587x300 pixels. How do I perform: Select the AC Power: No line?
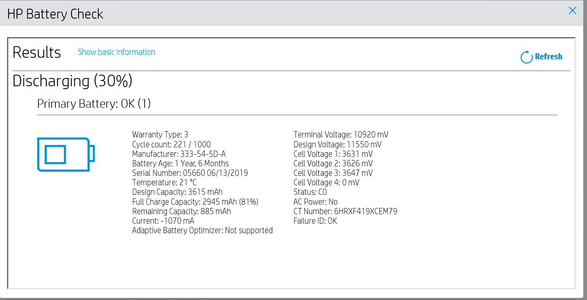pos(315,202)
